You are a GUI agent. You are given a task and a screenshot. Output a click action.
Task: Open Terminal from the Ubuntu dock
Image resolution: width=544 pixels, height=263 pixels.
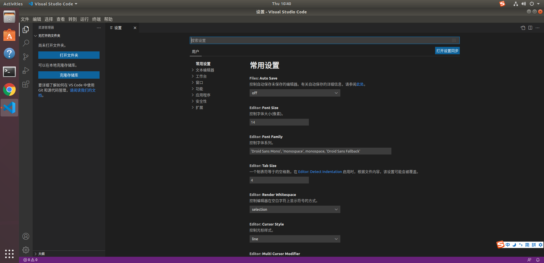click(x=9, y=72)
